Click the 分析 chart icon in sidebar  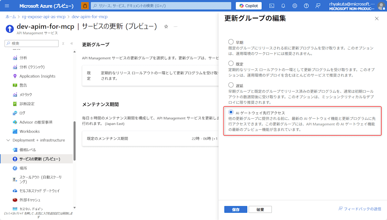click(15, 58)
